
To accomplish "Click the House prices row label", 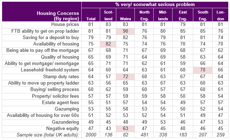I will click(x=65, y=25).
